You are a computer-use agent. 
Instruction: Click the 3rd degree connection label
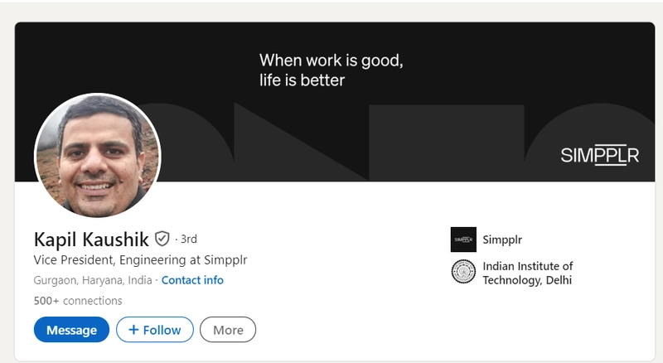(189, 240)
